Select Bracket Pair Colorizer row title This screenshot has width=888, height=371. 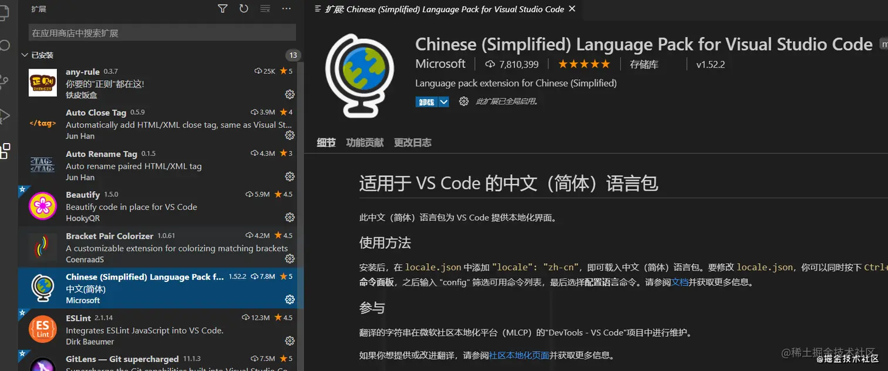click(x=109, y=236)
